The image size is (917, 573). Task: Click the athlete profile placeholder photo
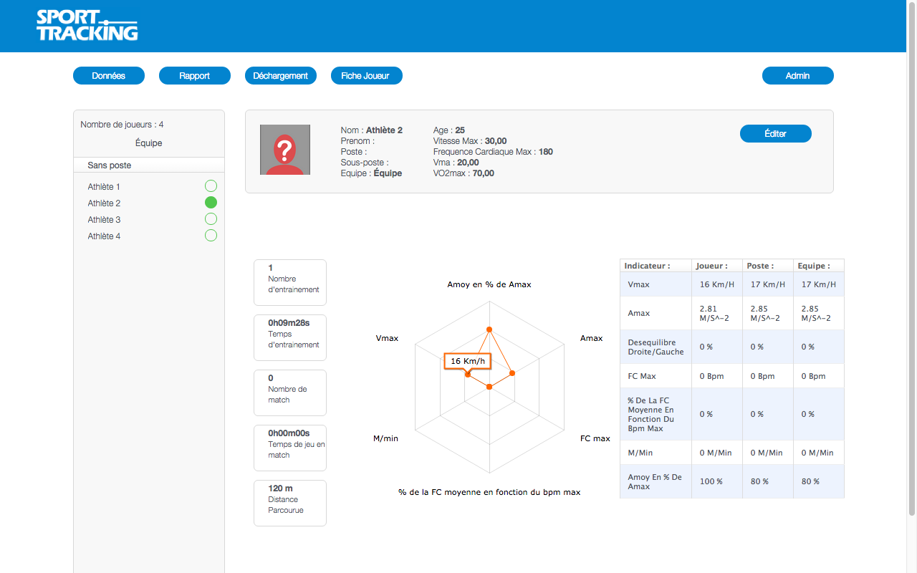point(284,150)
